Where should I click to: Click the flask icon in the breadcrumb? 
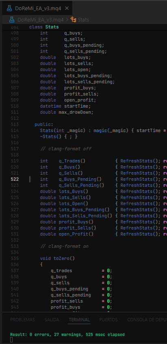click(x=12, y=20)
